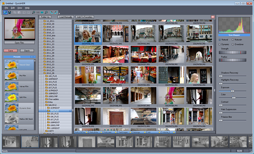Adjust the Radius slider bar
The image size is (254, 154).
(233, 60)
